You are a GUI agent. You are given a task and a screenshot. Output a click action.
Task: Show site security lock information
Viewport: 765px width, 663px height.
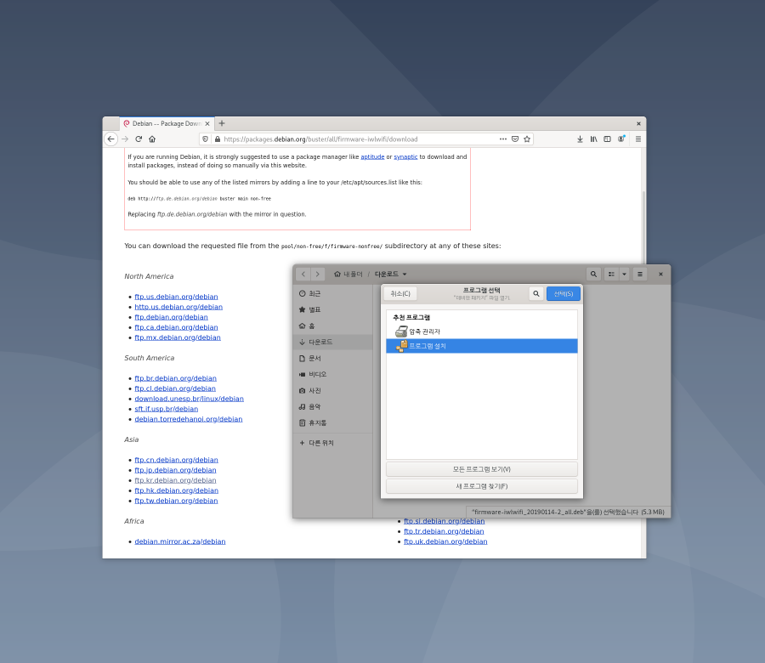[x=218, y=139]
